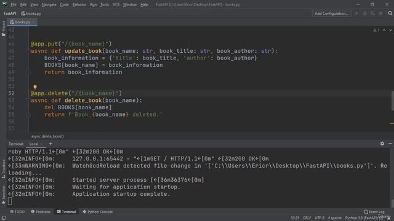Image resolution: width=394 pixels, height=221 pixels.
Task: Toggle the Structure tool window in left sidebar
Action: tap(3, 169)
